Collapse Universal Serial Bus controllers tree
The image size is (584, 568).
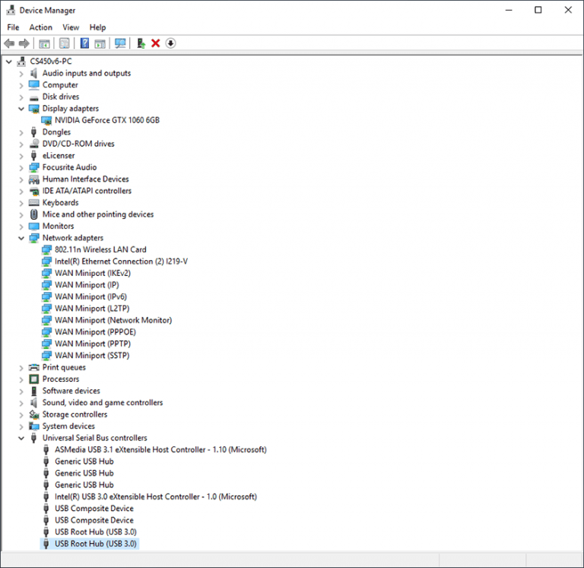coord(21,438)
